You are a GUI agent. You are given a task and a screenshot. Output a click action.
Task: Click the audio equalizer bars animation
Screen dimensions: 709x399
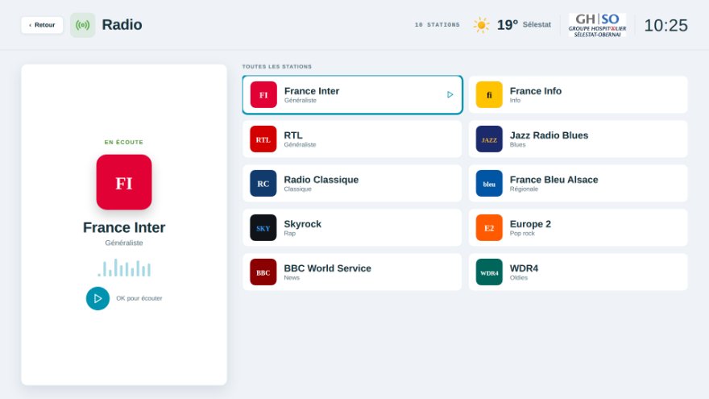coord(124,268)
